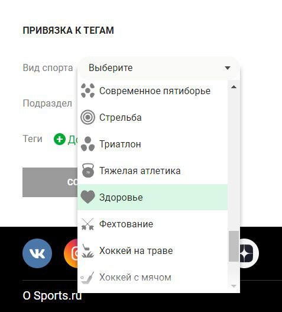The image size is (282, 312).
Task: Click the shooting target icon
Action: coord(87,117)
